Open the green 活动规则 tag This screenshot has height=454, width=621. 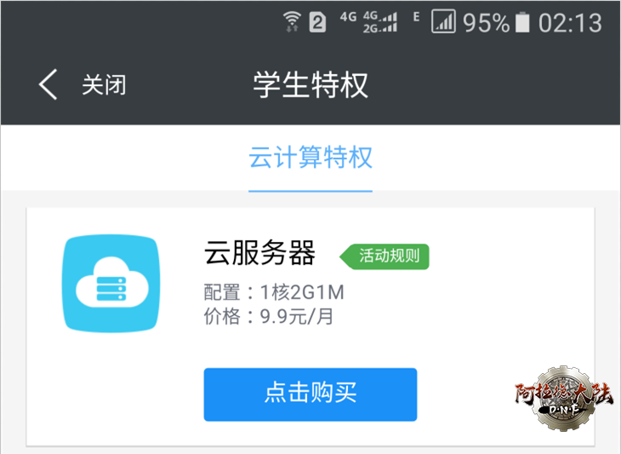[x=387, y=255]
